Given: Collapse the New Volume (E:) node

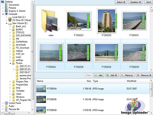Looking at the screenshot, I should (7, 23).
